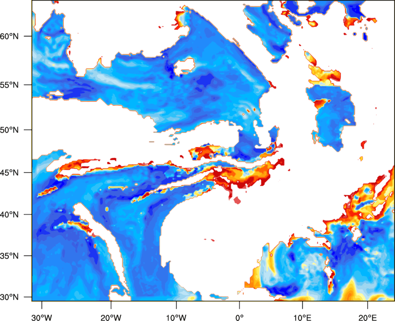Click the 35°N latitude label
The width and height of the screenshot is (395, 321).
coord(9,256)
